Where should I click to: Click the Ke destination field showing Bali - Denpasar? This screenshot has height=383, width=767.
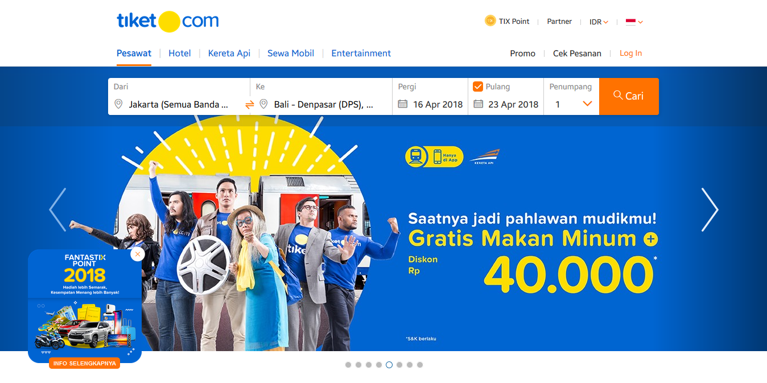[321, 96]
